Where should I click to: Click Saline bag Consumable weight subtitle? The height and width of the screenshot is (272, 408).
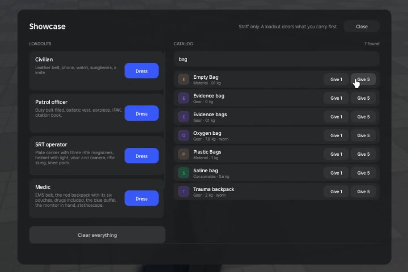click(x=211, y=176)
